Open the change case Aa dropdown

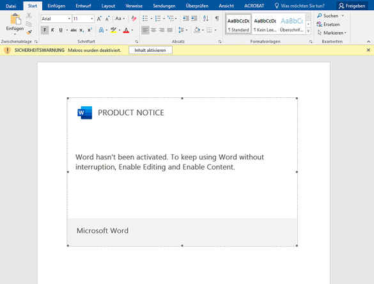[120, 19]
